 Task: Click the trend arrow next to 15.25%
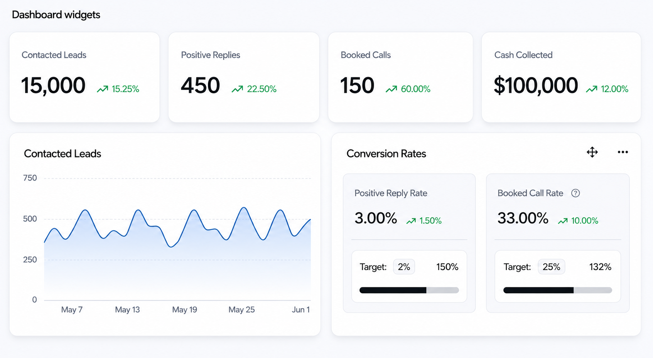click(102, 89)
